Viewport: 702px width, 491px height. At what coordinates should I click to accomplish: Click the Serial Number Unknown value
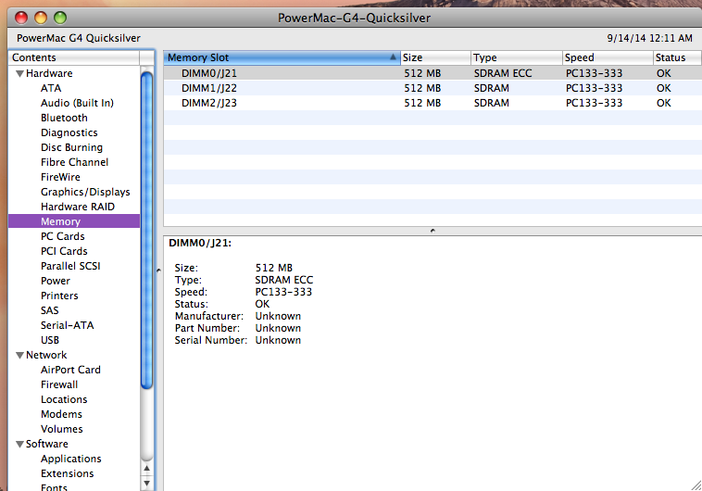pyautogui.click(x=278, y=340)
